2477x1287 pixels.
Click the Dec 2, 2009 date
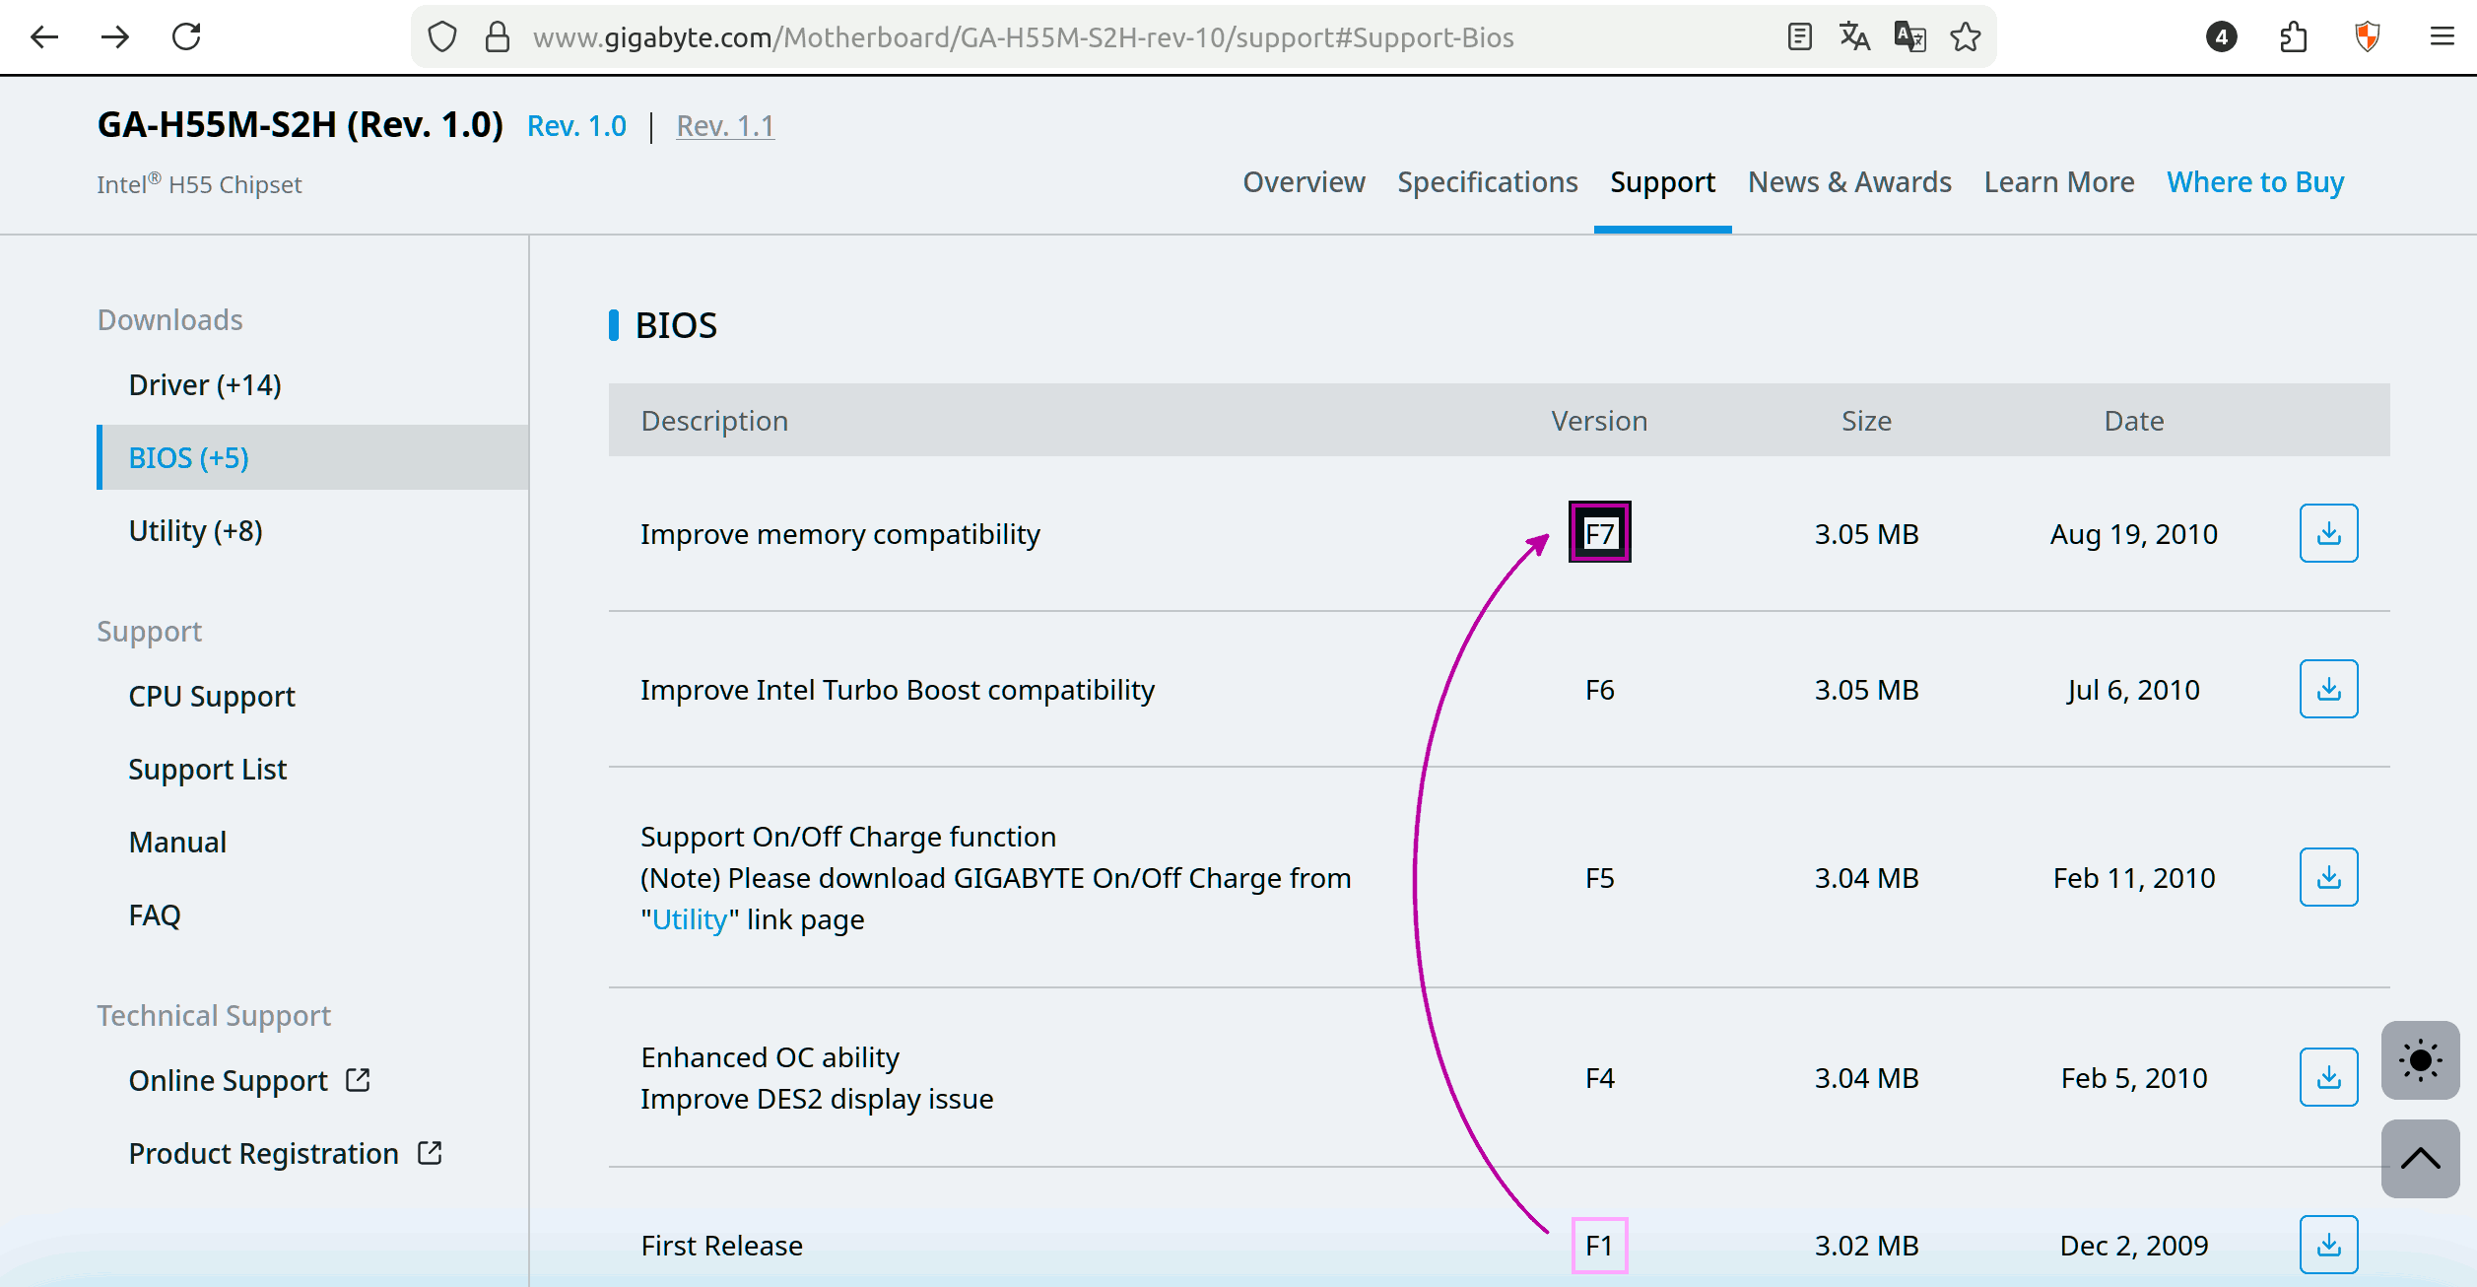coord(2133,1246)
